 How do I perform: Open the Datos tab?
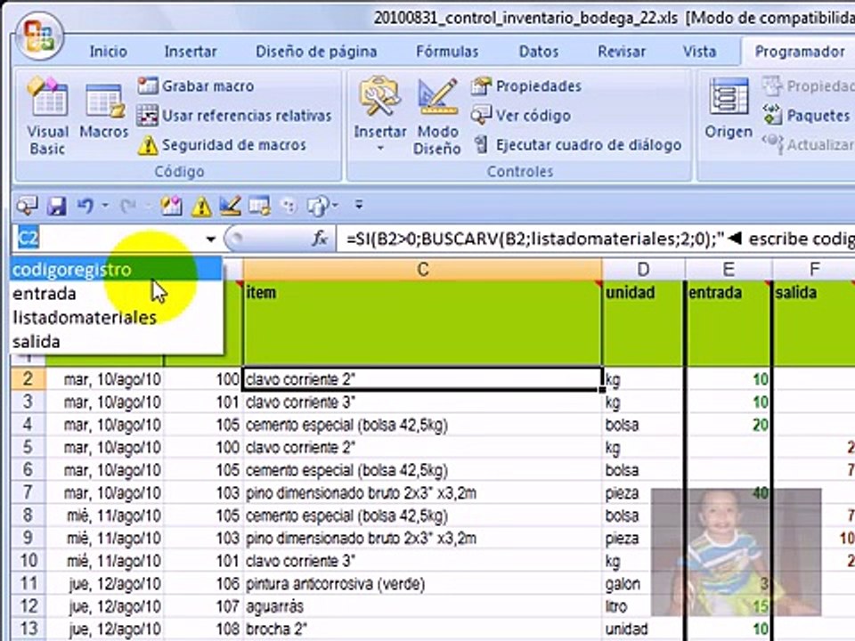point(539,52)
